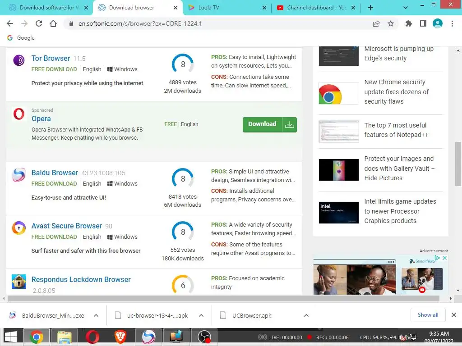Switch to Chrome in the taskbar

coord(37,337)
